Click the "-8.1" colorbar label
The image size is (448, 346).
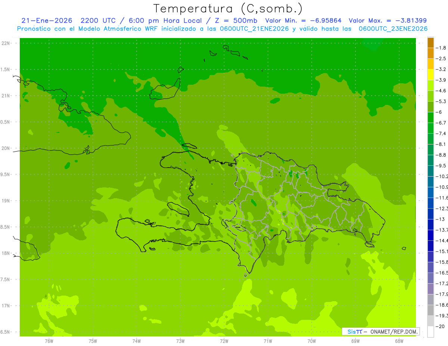click(442, 144)
